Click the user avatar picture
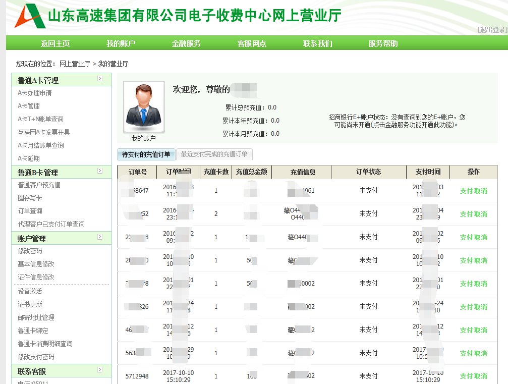 (x=144, y=106)
